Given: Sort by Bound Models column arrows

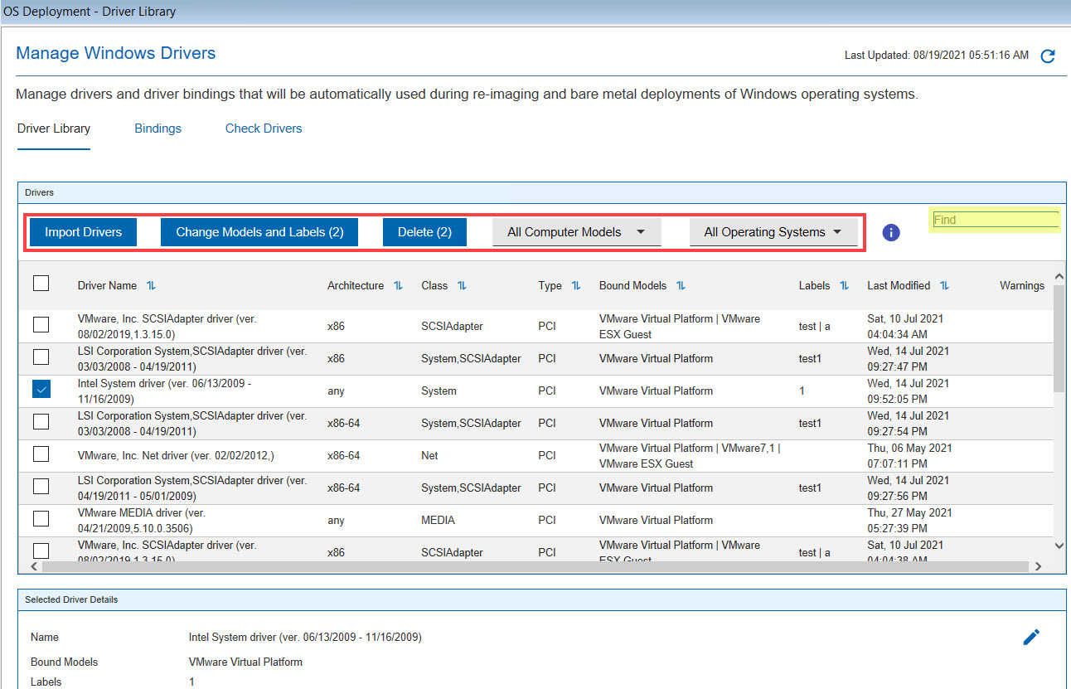Looking at the screenshot, I should 681,285.
